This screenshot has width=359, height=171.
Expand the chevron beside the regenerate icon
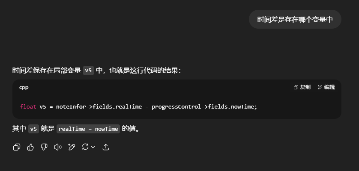click(93, 147)
